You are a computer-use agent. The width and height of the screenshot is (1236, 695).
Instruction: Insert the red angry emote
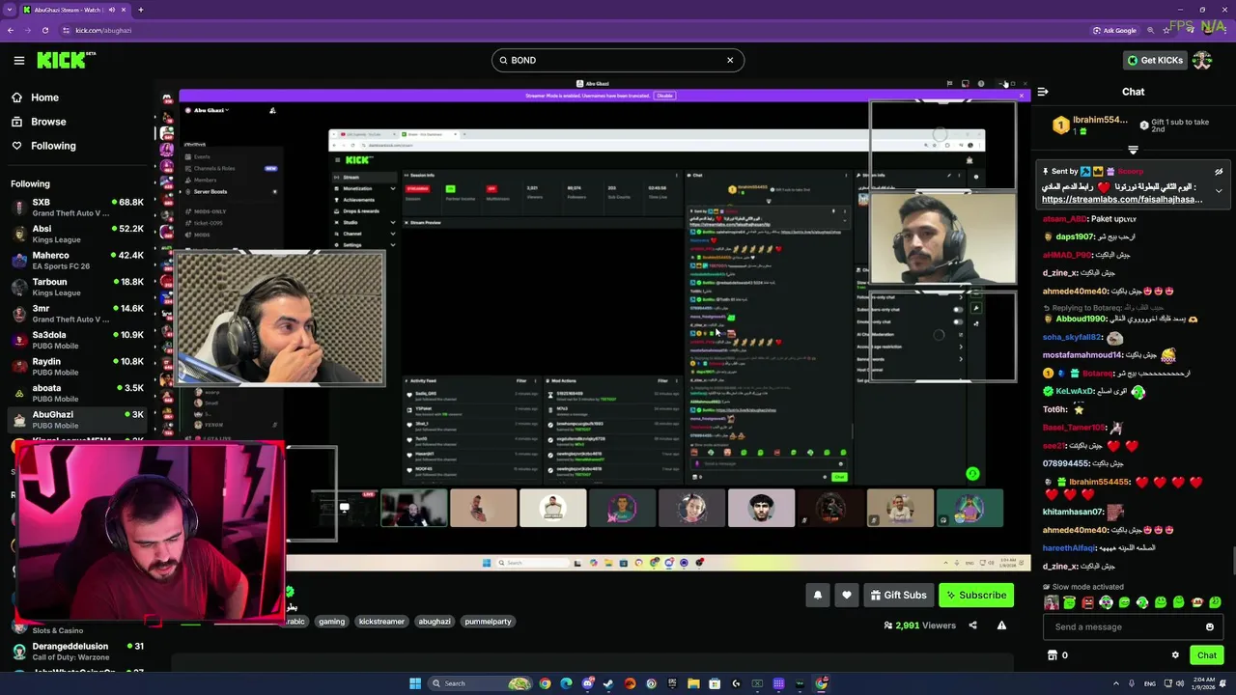click(x=1087, y=602)
